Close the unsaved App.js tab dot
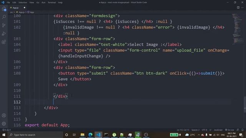This screenshot has width=246, height=138. tap(25, 8)
